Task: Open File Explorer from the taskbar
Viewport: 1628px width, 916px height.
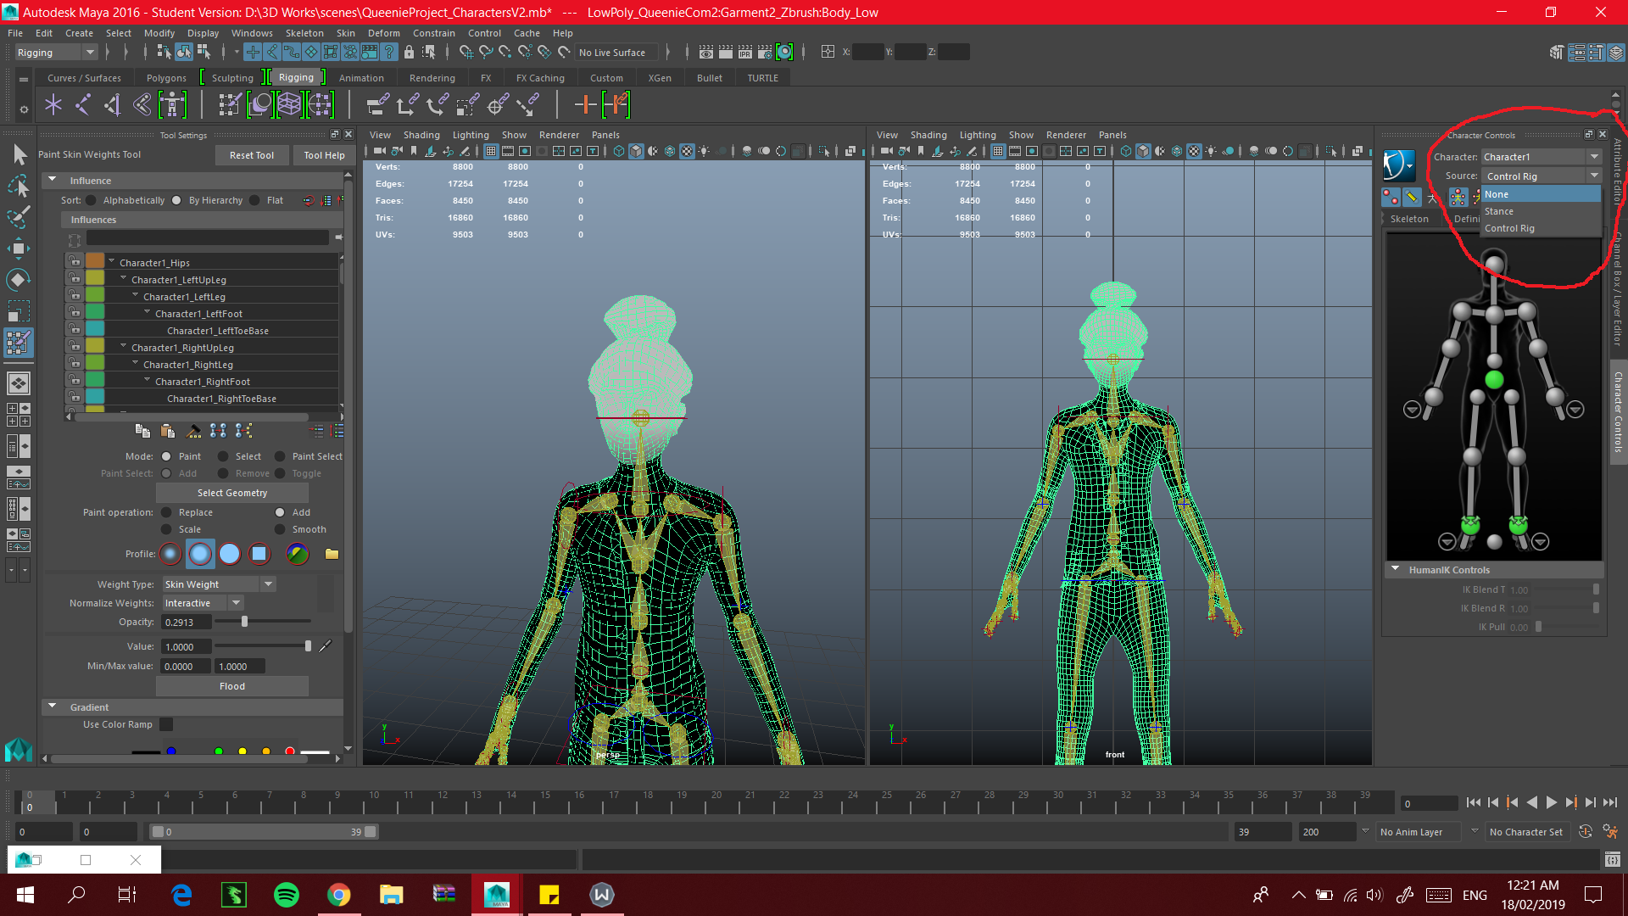Action: tap(391, 894)
